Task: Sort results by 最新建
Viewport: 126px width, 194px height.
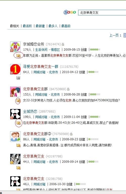Action: coord(40,26)
